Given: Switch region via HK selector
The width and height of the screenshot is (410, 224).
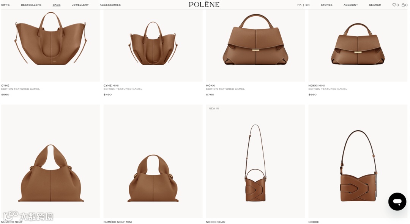Looking at the screenshot, I should coord(299,5).
